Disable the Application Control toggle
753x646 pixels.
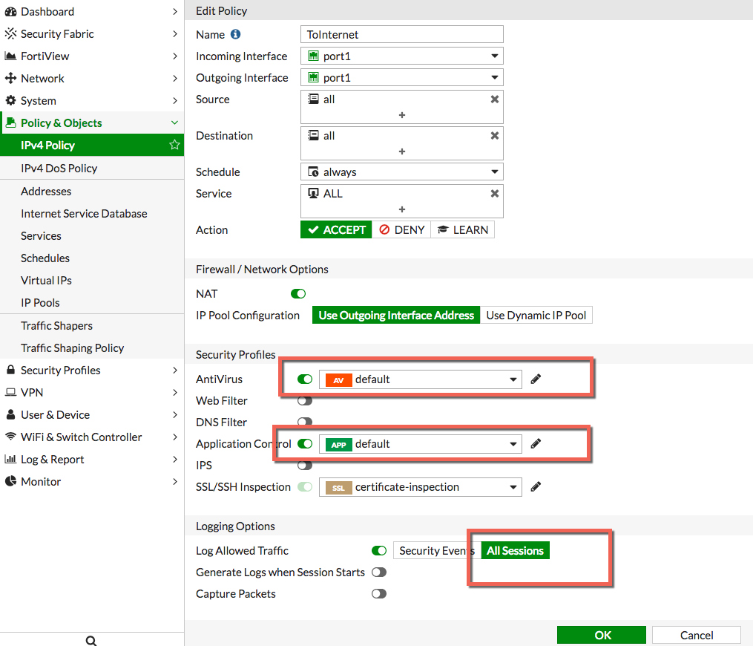pyautogui.click(x=305, y=443)
